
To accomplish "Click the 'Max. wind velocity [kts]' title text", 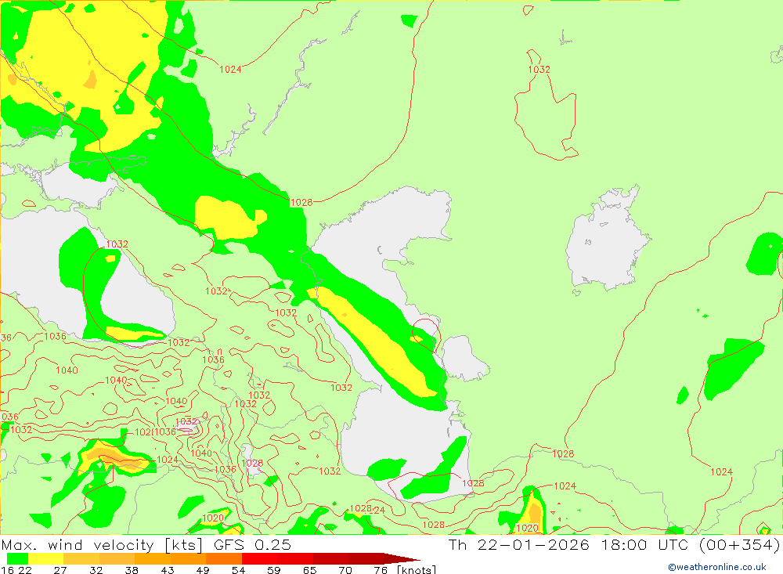I will (x=102, y=545).
